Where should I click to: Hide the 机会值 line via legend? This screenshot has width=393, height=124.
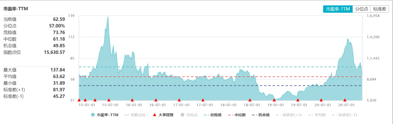261,115
